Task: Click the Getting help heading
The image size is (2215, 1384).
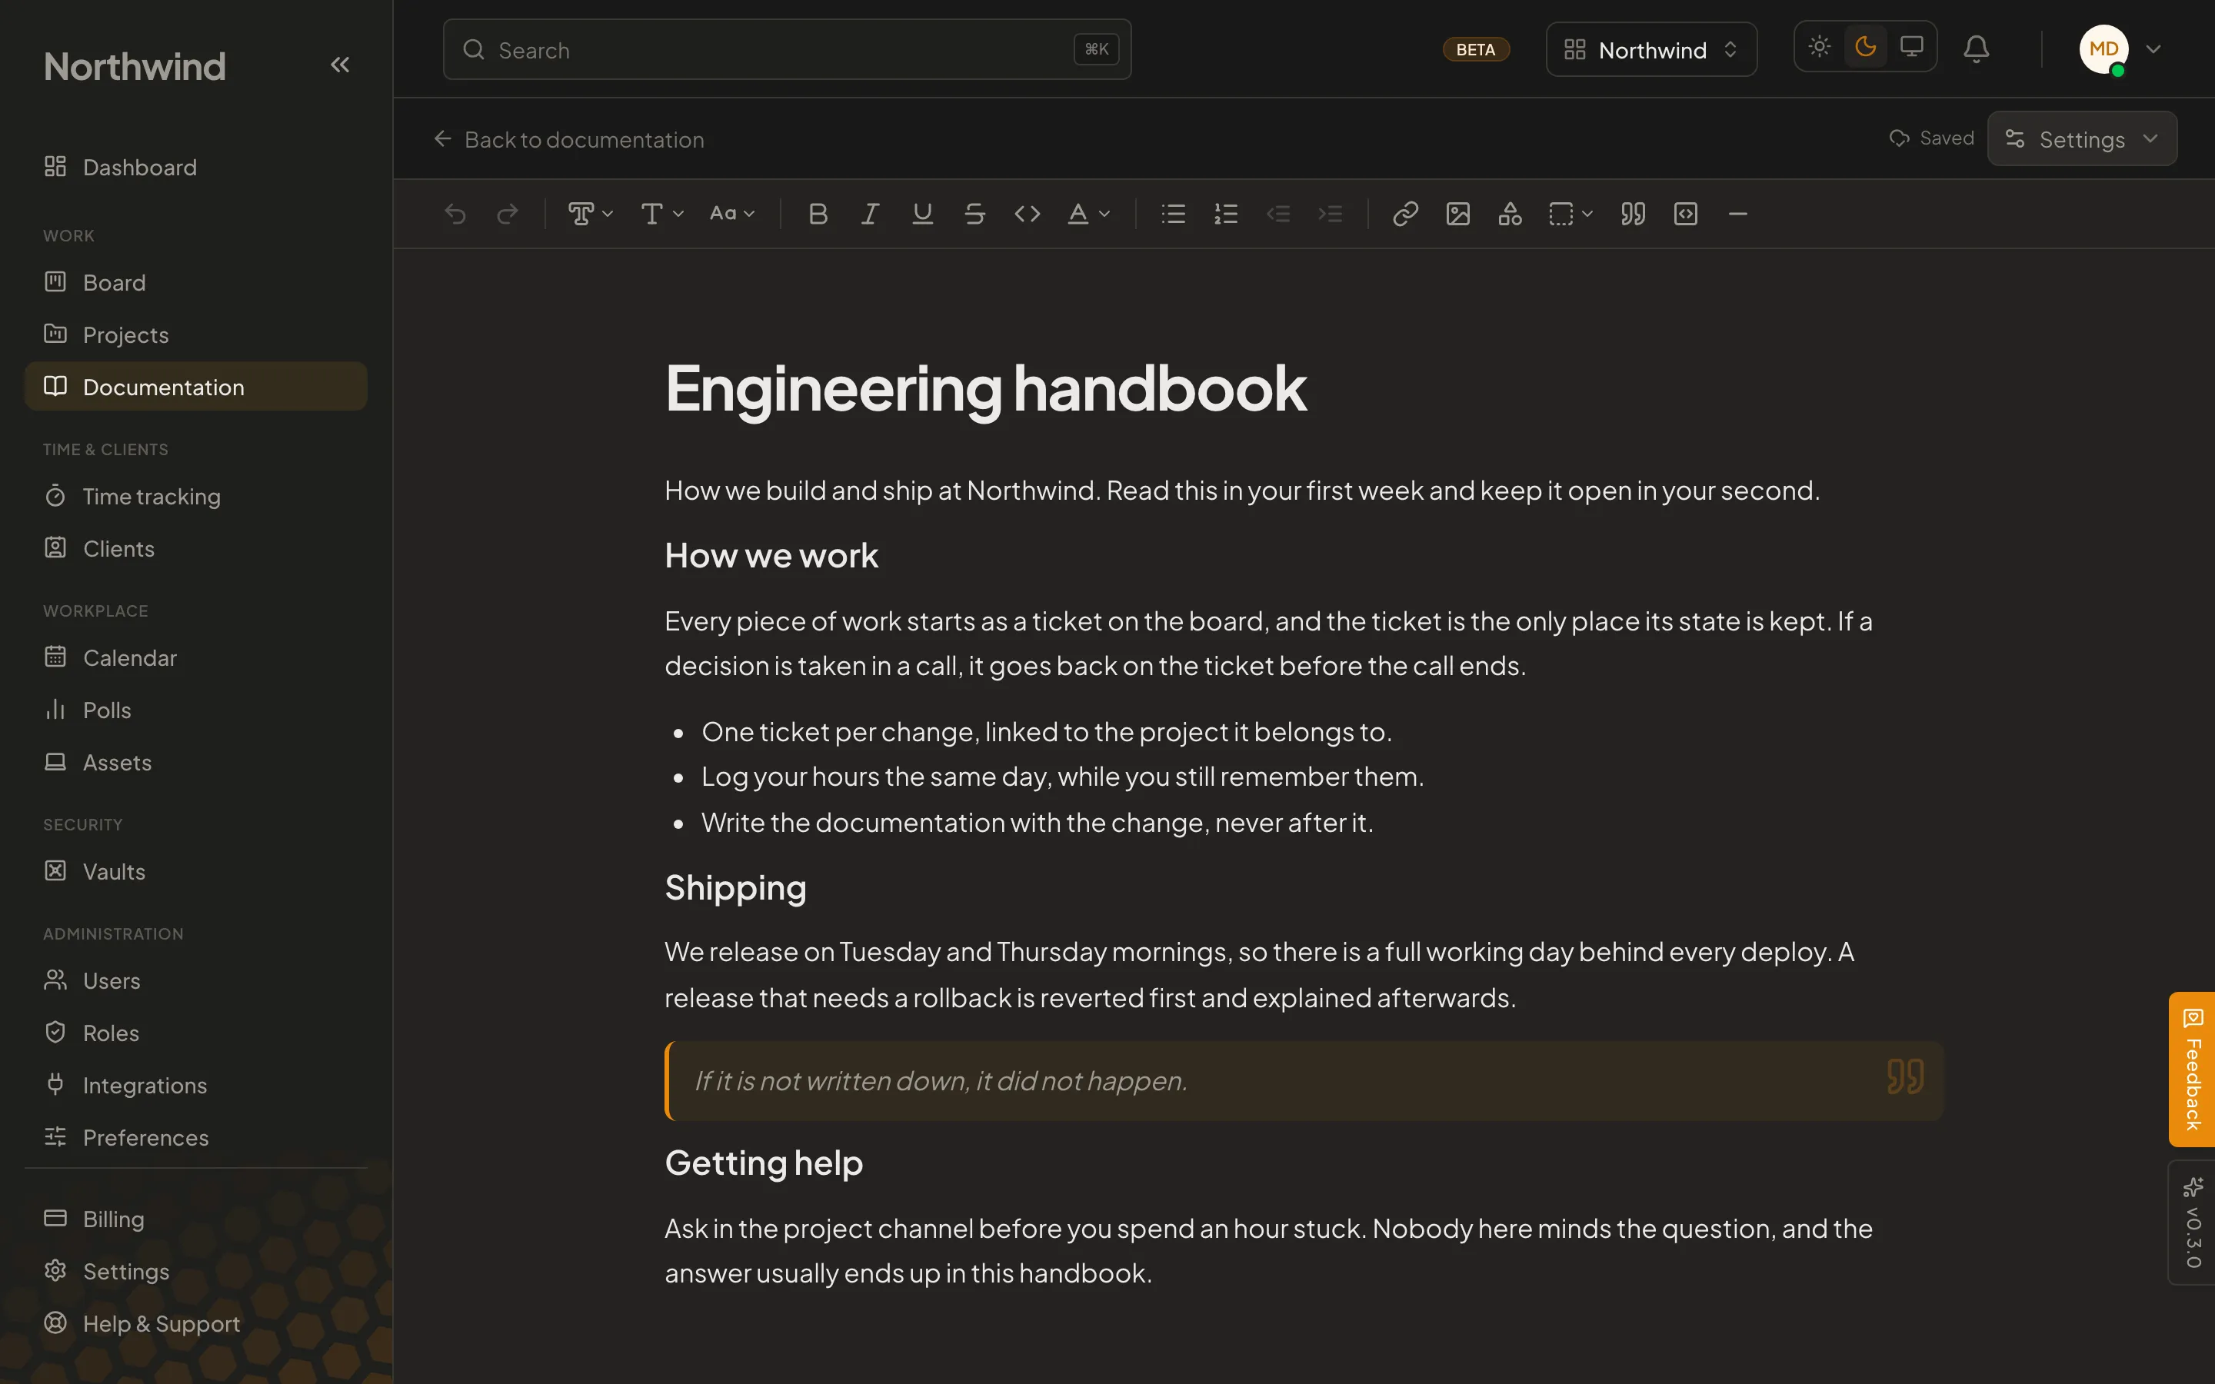Action: pos(764,1163)
